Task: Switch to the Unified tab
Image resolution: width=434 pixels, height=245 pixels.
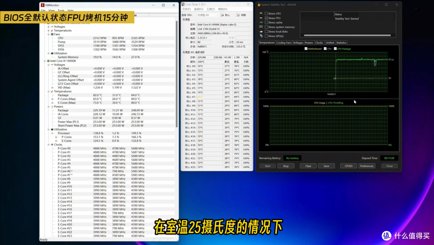Action: [x=330, y=43]
